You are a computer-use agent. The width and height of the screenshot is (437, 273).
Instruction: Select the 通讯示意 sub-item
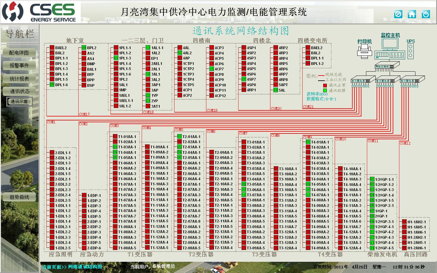tap(19, 102)
